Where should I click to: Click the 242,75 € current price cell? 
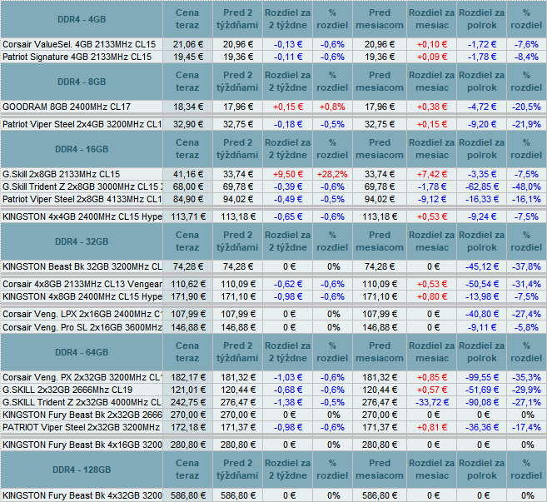click(x=187, y=403)
